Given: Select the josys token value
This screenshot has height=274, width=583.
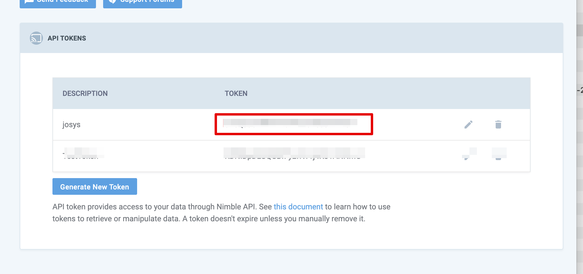Looking at the screenshot, I should [290, 123].
